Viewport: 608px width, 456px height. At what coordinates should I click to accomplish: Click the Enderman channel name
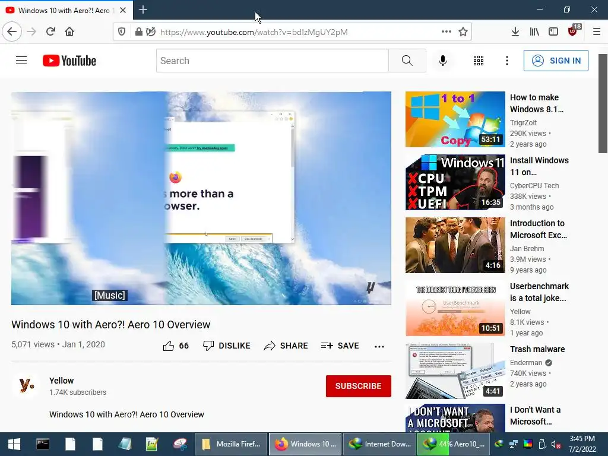tap(526, 363)
